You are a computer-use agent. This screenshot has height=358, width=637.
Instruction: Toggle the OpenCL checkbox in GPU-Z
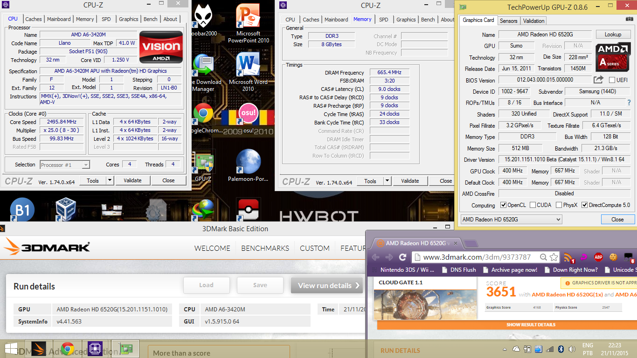point(503,205)
